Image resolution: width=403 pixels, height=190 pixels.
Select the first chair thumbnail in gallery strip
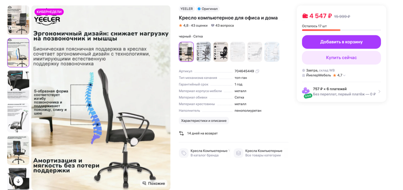coord(18,20)
